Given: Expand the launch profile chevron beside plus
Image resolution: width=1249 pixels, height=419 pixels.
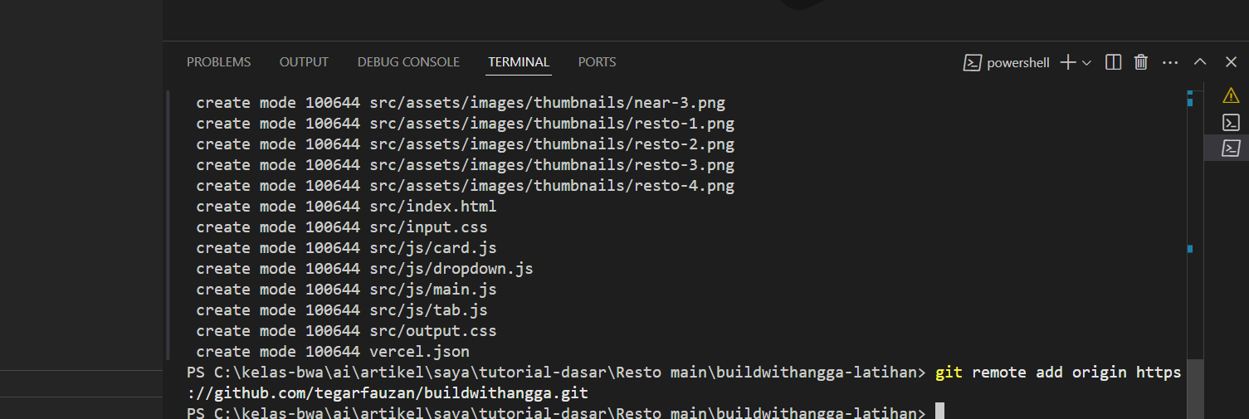Looking at the screenshot, I should 1086,62.
